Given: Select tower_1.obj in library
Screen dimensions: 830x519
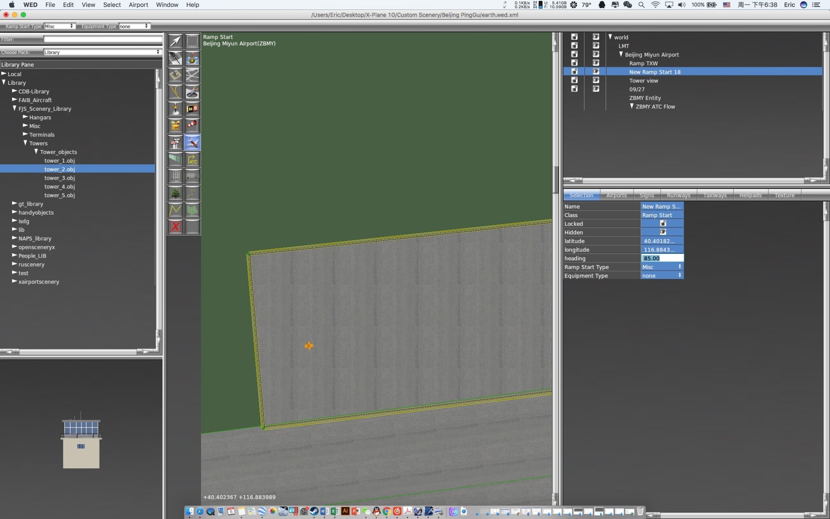Looking at the screenshot, I should pos(60,161).
